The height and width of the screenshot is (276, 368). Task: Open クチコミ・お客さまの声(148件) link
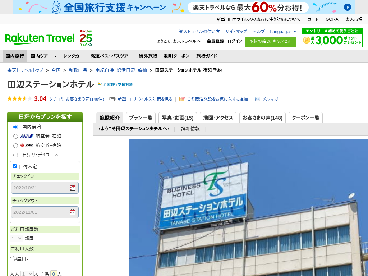tap(77, 99)
